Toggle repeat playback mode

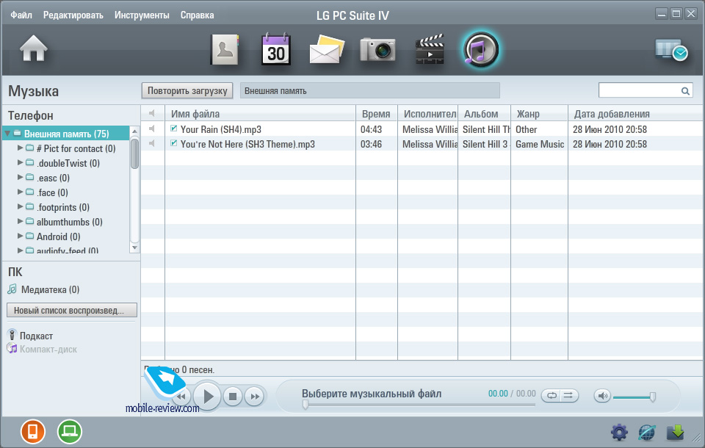(552, 395)
